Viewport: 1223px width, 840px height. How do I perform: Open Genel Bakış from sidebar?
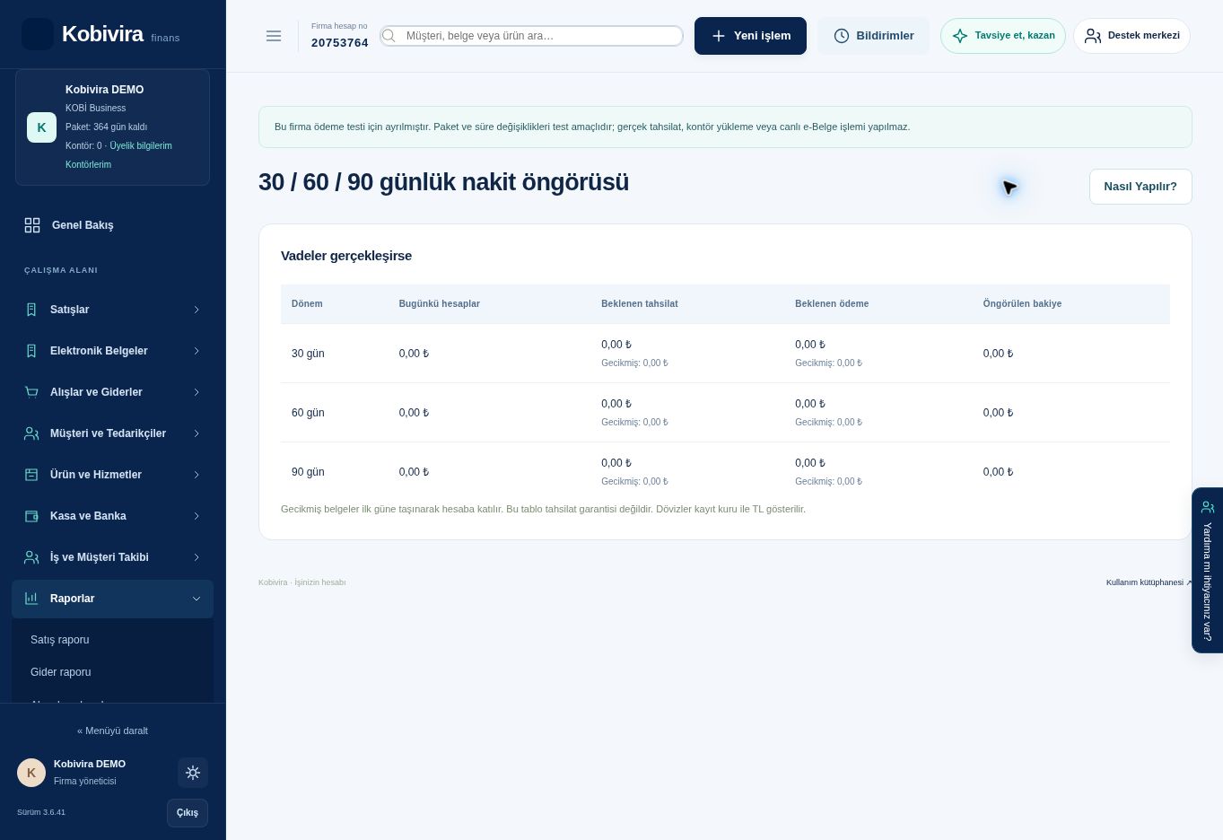(x=112, y=225)
